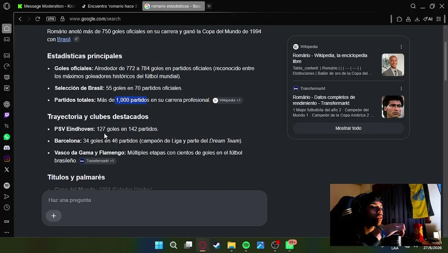Follow the Brasil hyperlink

64,39
